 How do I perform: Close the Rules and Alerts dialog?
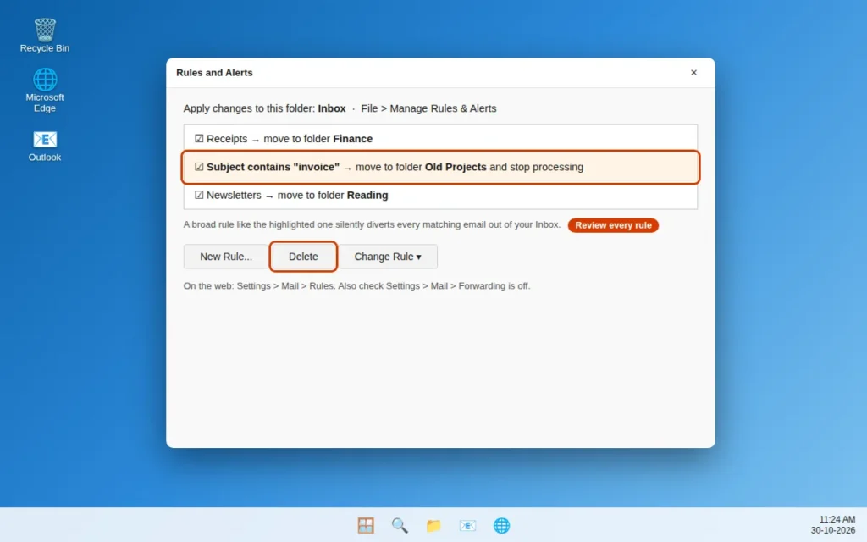tap(693, 73)
